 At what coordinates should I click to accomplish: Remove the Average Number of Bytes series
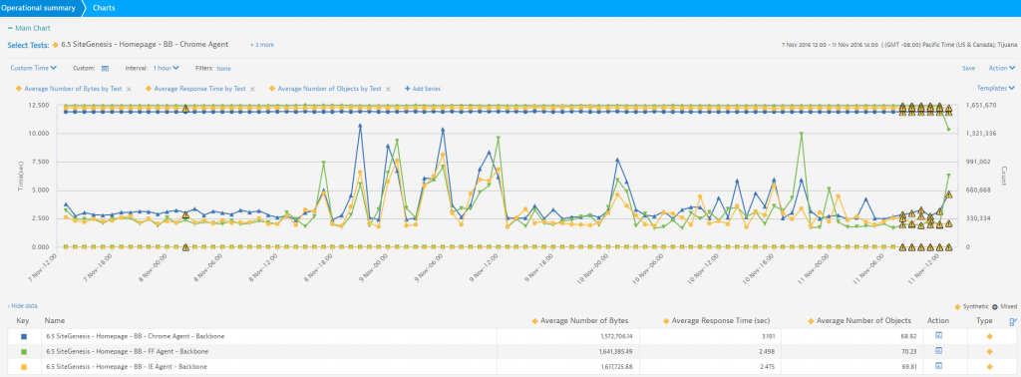[129, 89]
